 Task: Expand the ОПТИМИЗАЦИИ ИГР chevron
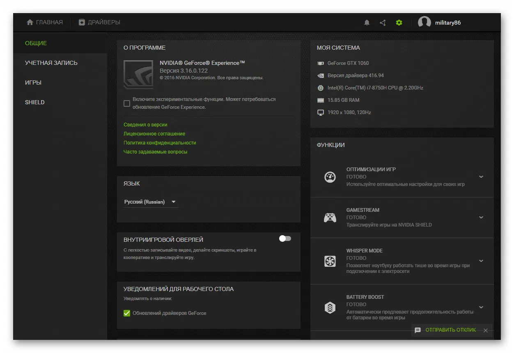click(x=481, y=177)
